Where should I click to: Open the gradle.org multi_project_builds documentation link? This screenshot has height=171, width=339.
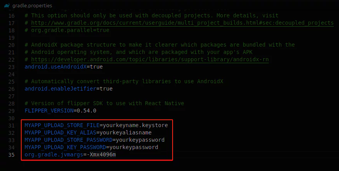click(x=182, y=23)
